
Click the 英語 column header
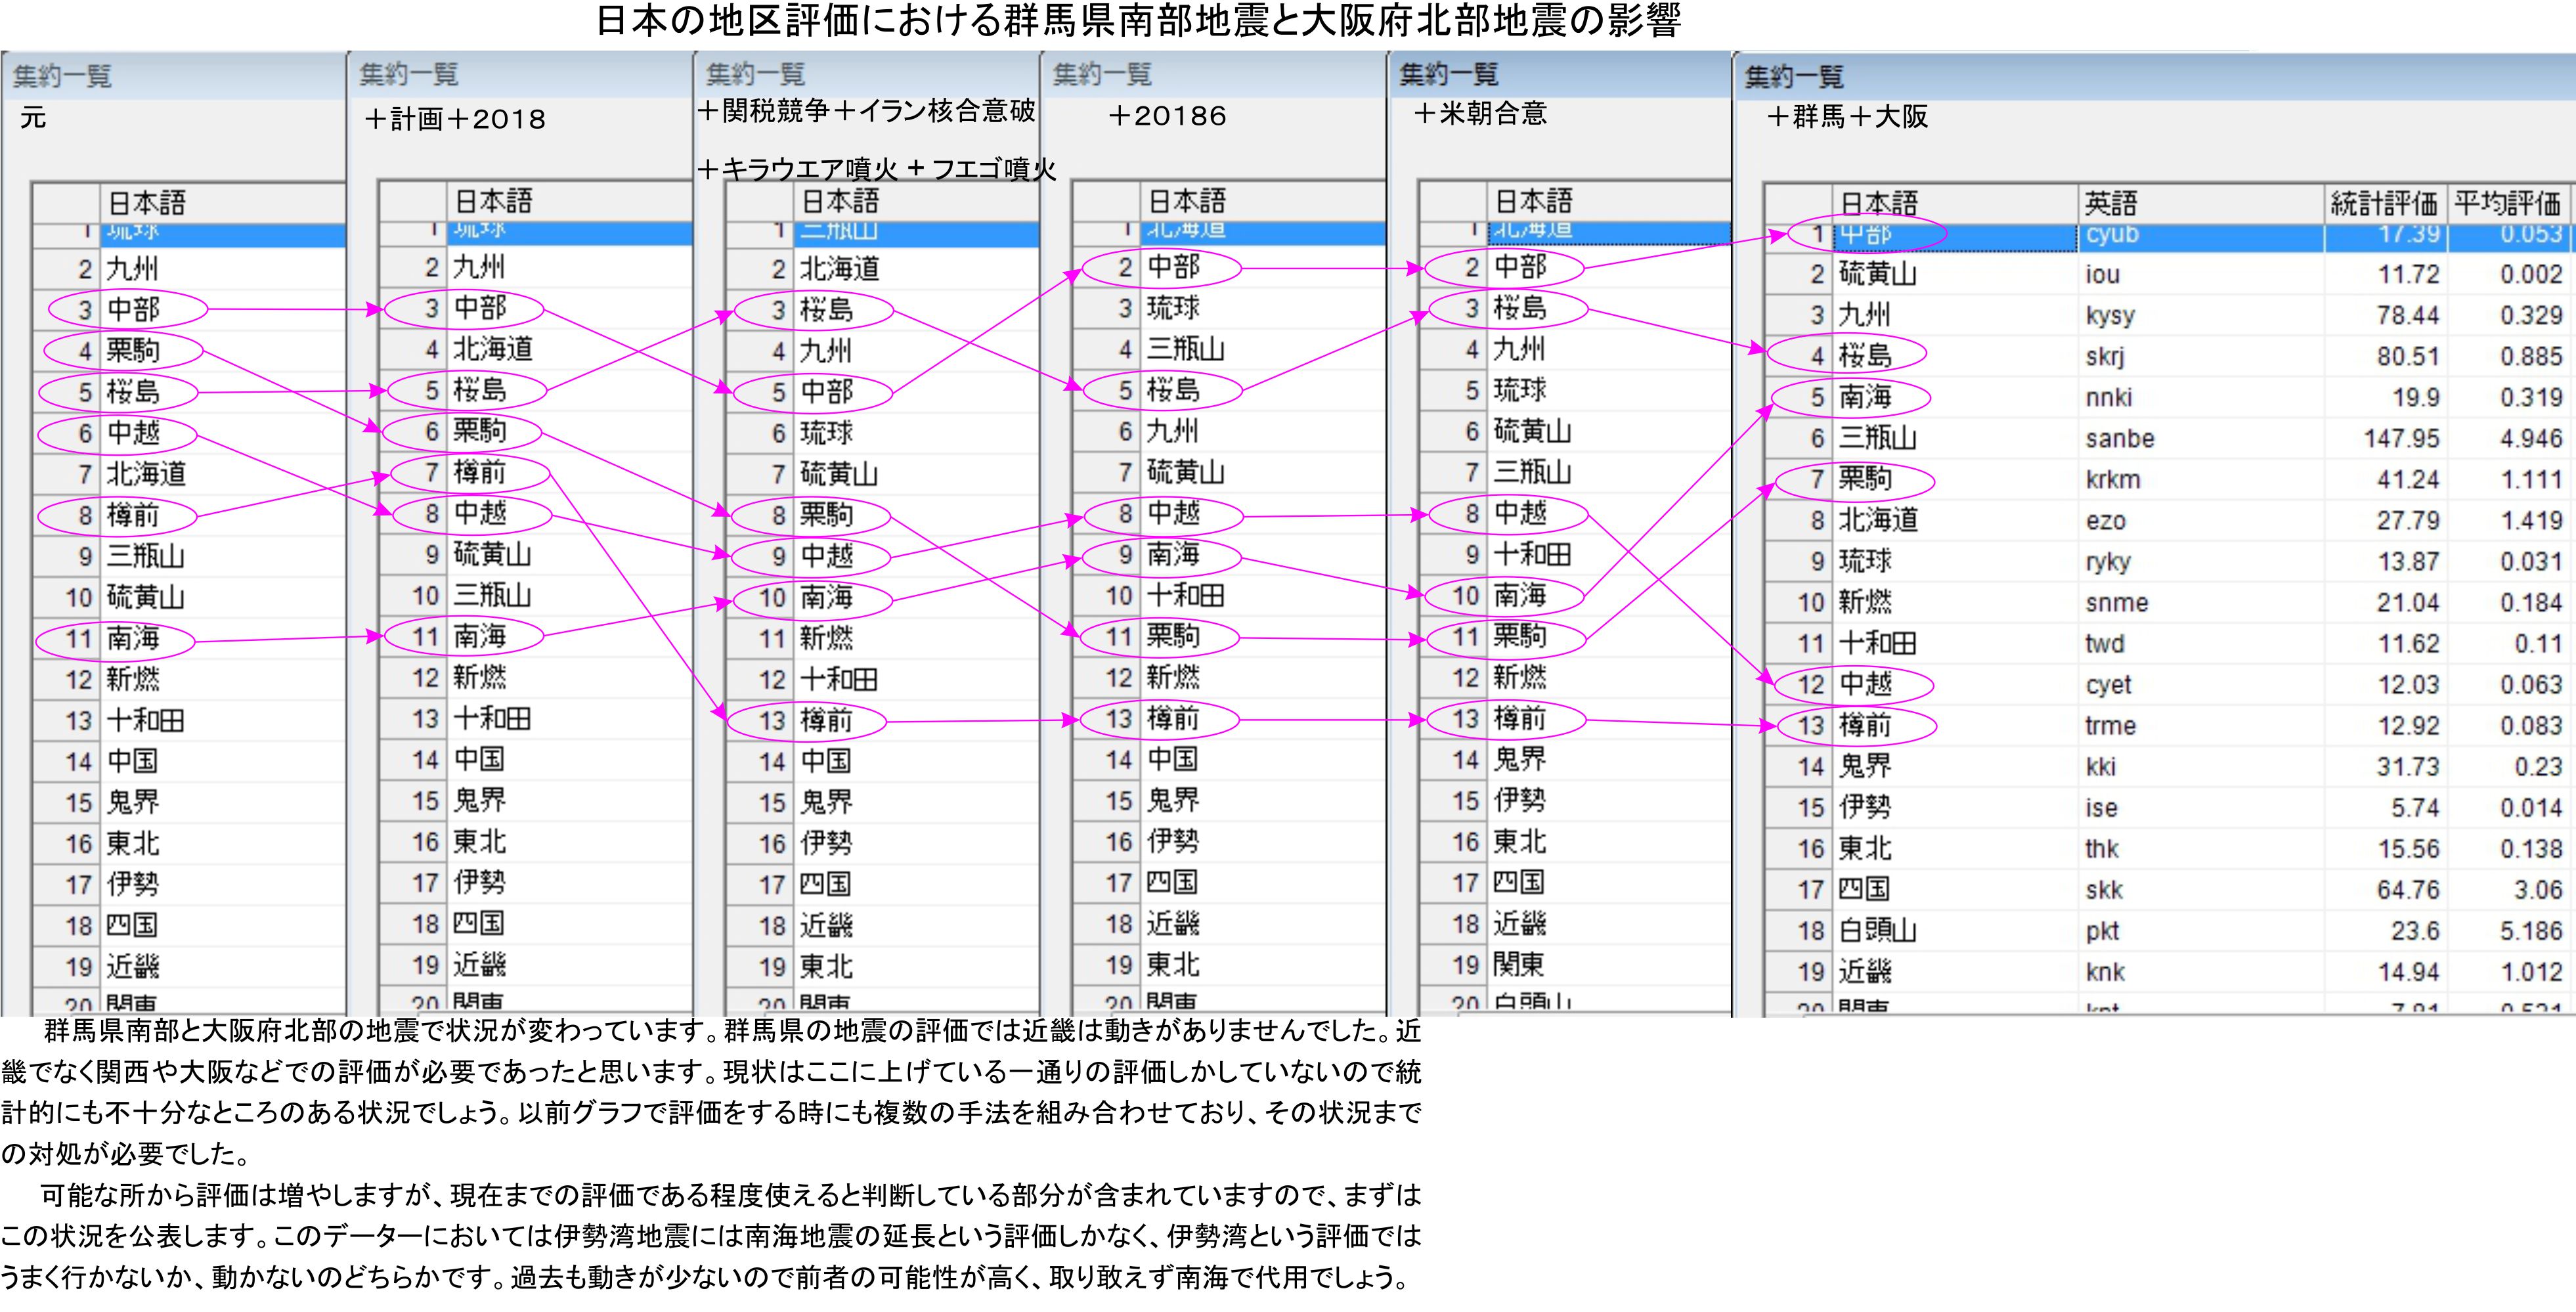point(2111,204)
